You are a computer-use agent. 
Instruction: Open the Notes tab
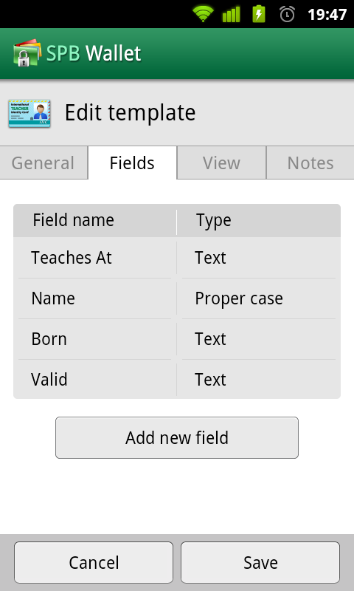click(310, 163)
